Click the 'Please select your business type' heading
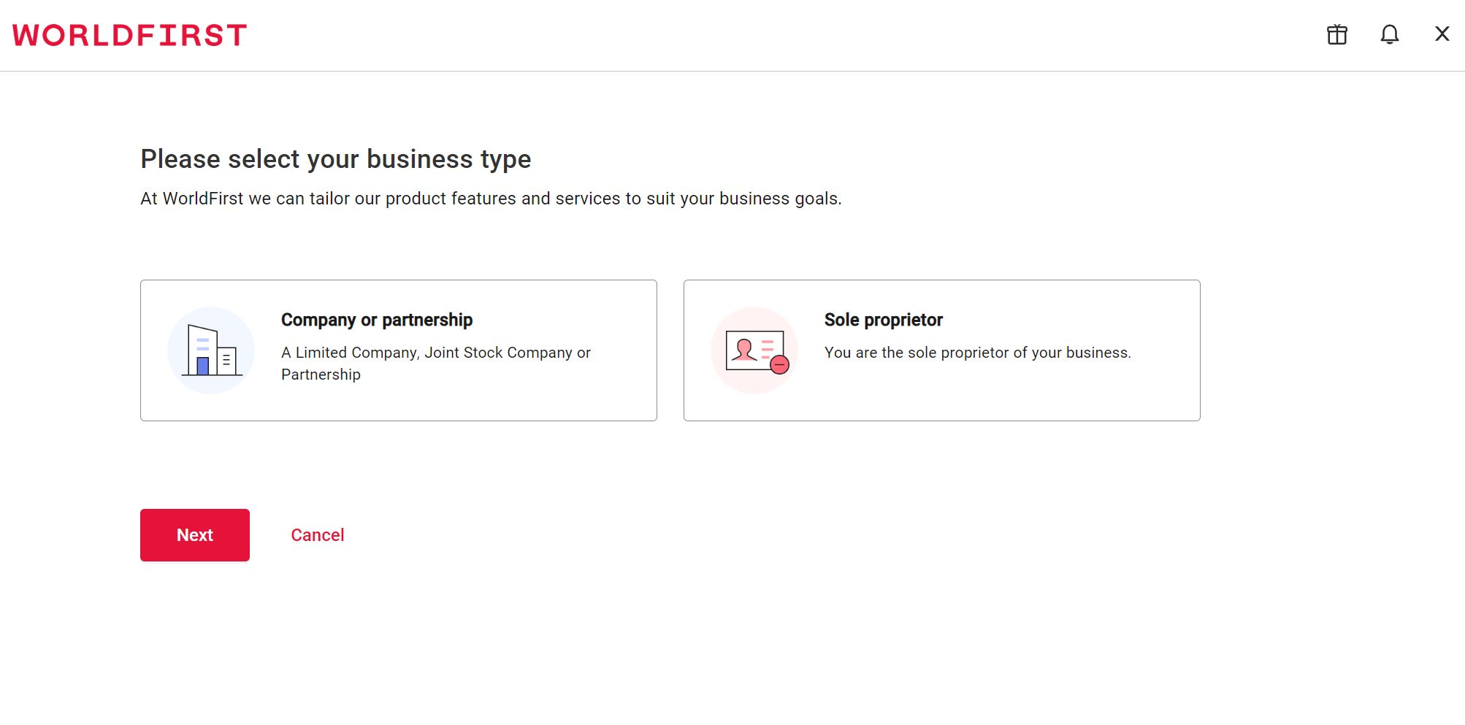Viewport: 1465px width, 725px height. click(335, 159)
